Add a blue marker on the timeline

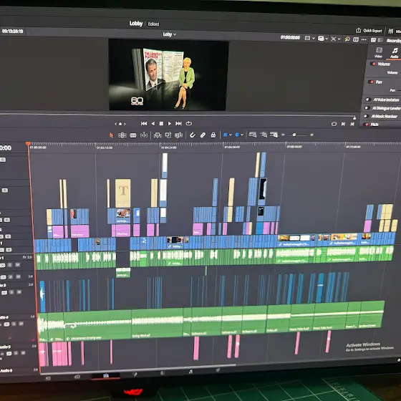coord(237,135)
